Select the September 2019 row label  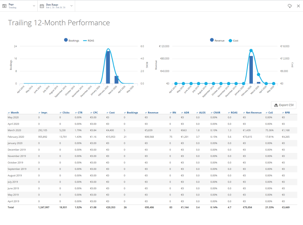point(17,169)
